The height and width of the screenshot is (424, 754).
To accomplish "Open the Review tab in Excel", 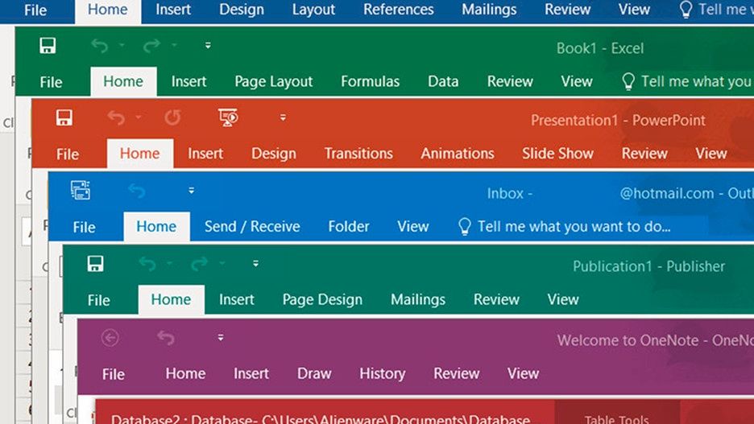I will pos(510,81).
